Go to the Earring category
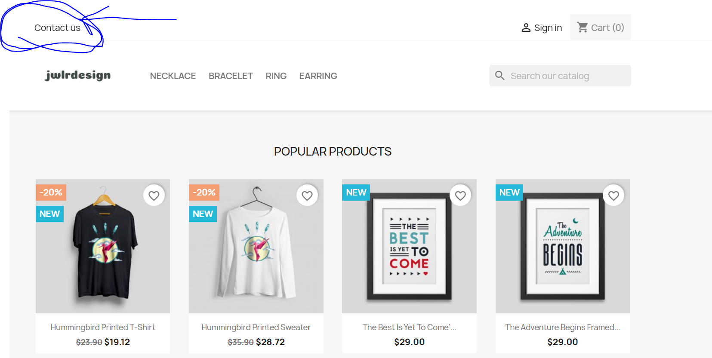This screenshot has height=358, width=712. [318, 76]
